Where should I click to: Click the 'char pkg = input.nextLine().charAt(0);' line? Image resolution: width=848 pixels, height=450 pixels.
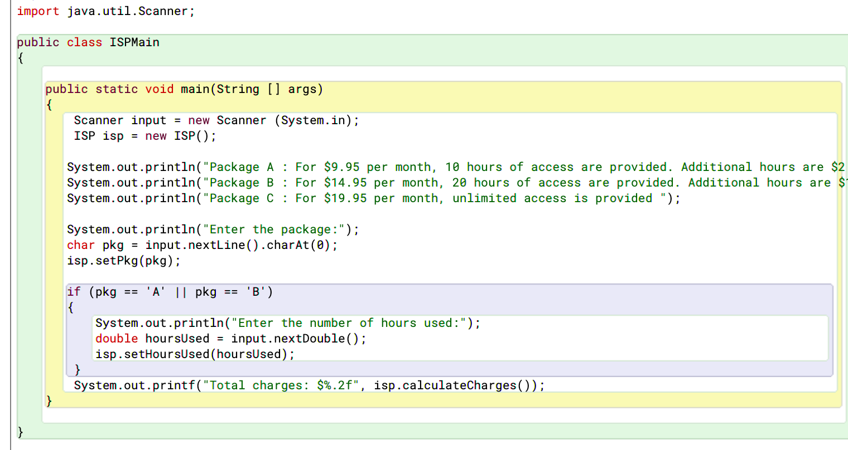(x=203, y=245)
